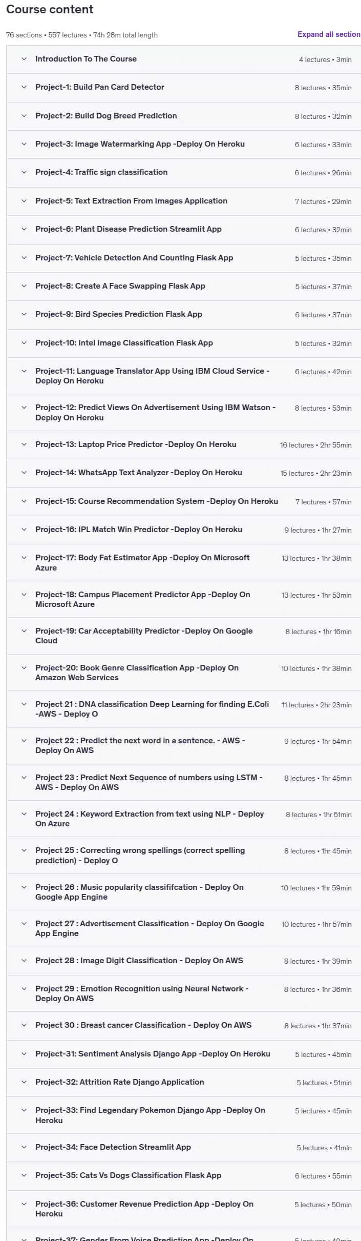This screenshot has height=1241, width=361.
Task: Expand chevron for Introduction To The Course
Action: point(24,59)
